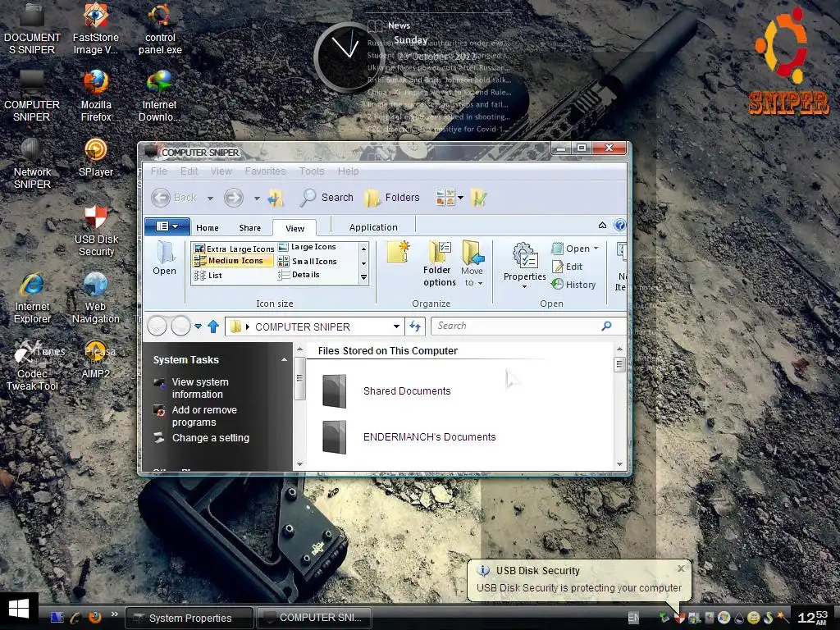This screenshot has height=630, width=840.
Task: Switch to the Application ribbon tab
Action: point(373,227)
